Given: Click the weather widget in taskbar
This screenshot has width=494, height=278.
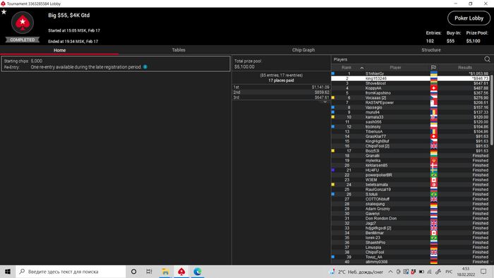Looking at the screenshot, I should pos(356,272).
